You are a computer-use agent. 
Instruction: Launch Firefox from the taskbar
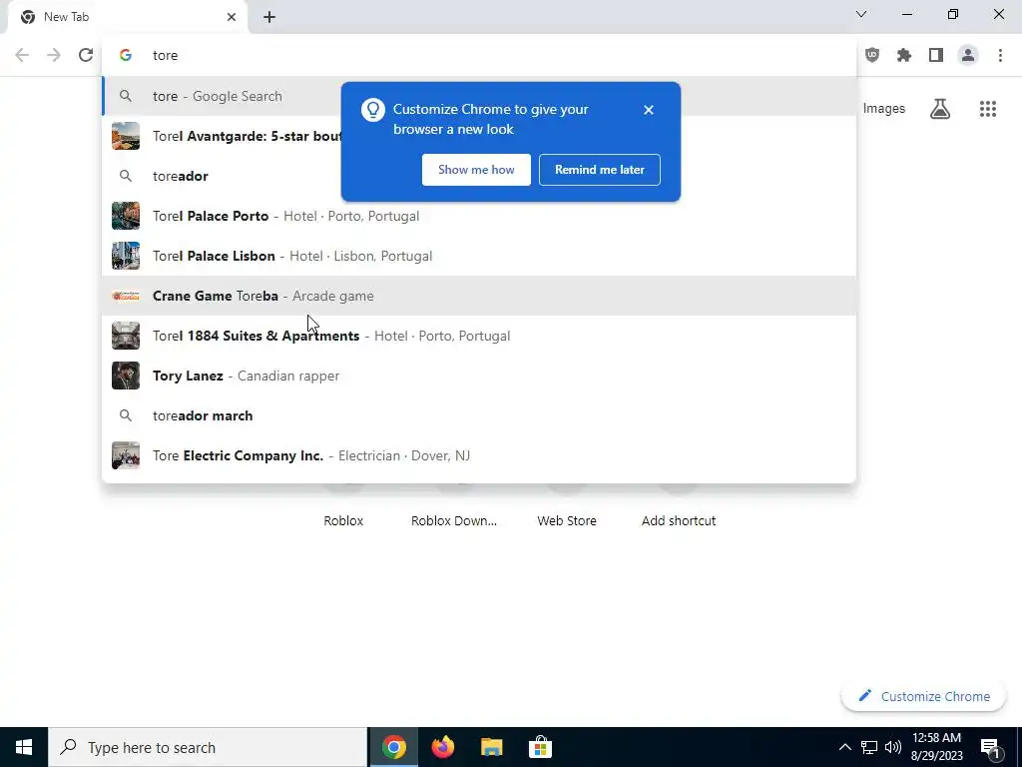(x=442, y=747)
